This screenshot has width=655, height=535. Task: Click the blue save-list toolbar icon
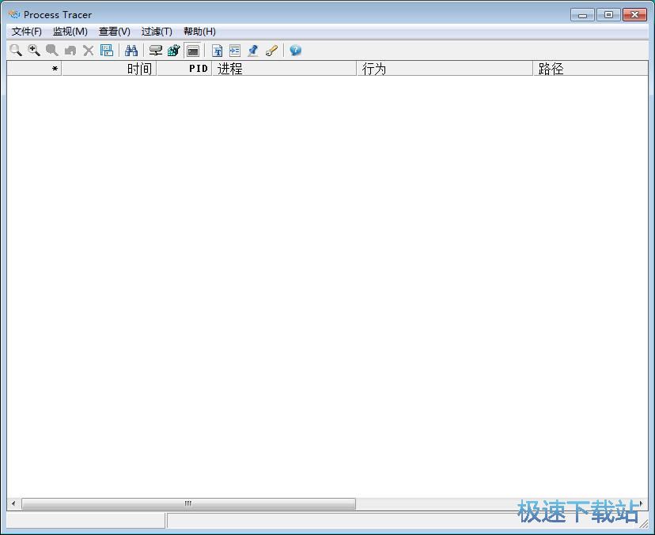(x=107, y=51)
